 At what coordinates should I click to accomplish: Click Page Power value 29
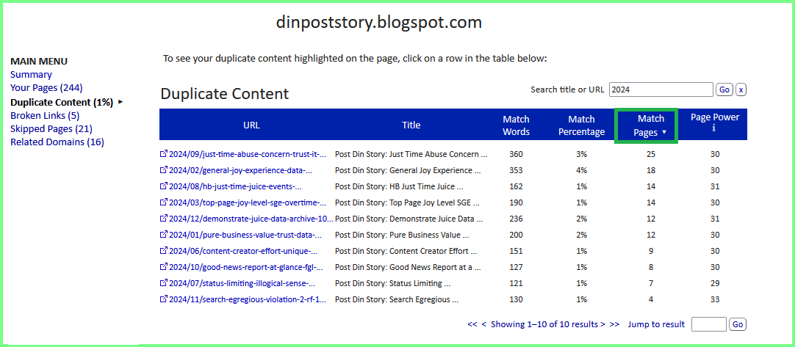coord(715,283)
